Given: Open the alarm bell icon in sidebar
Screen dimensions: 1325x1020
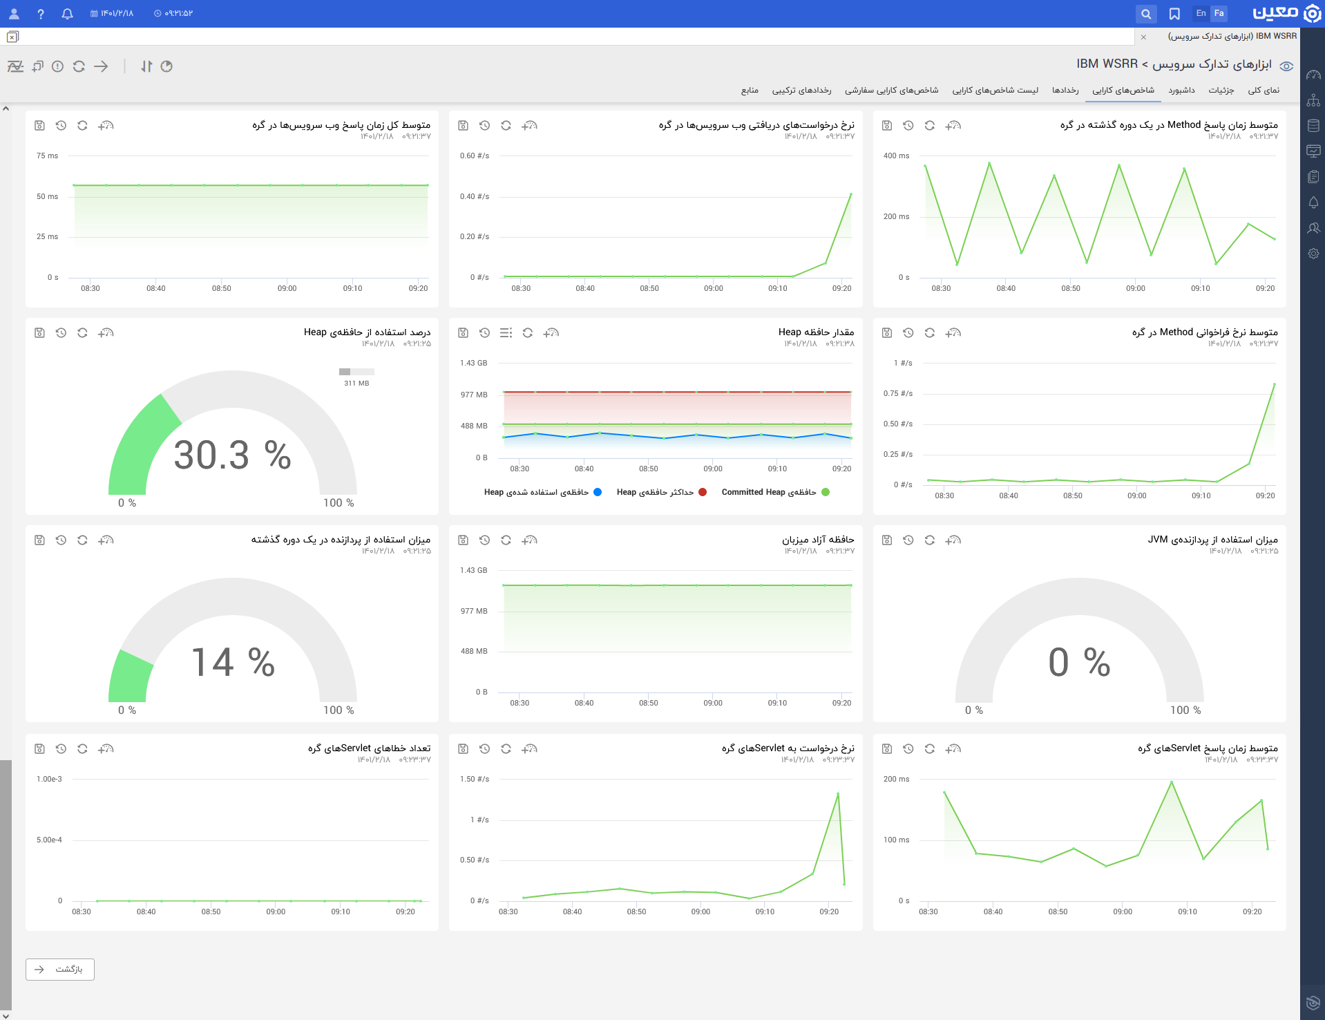Looking at the screenshot, I should point(1313,202).
